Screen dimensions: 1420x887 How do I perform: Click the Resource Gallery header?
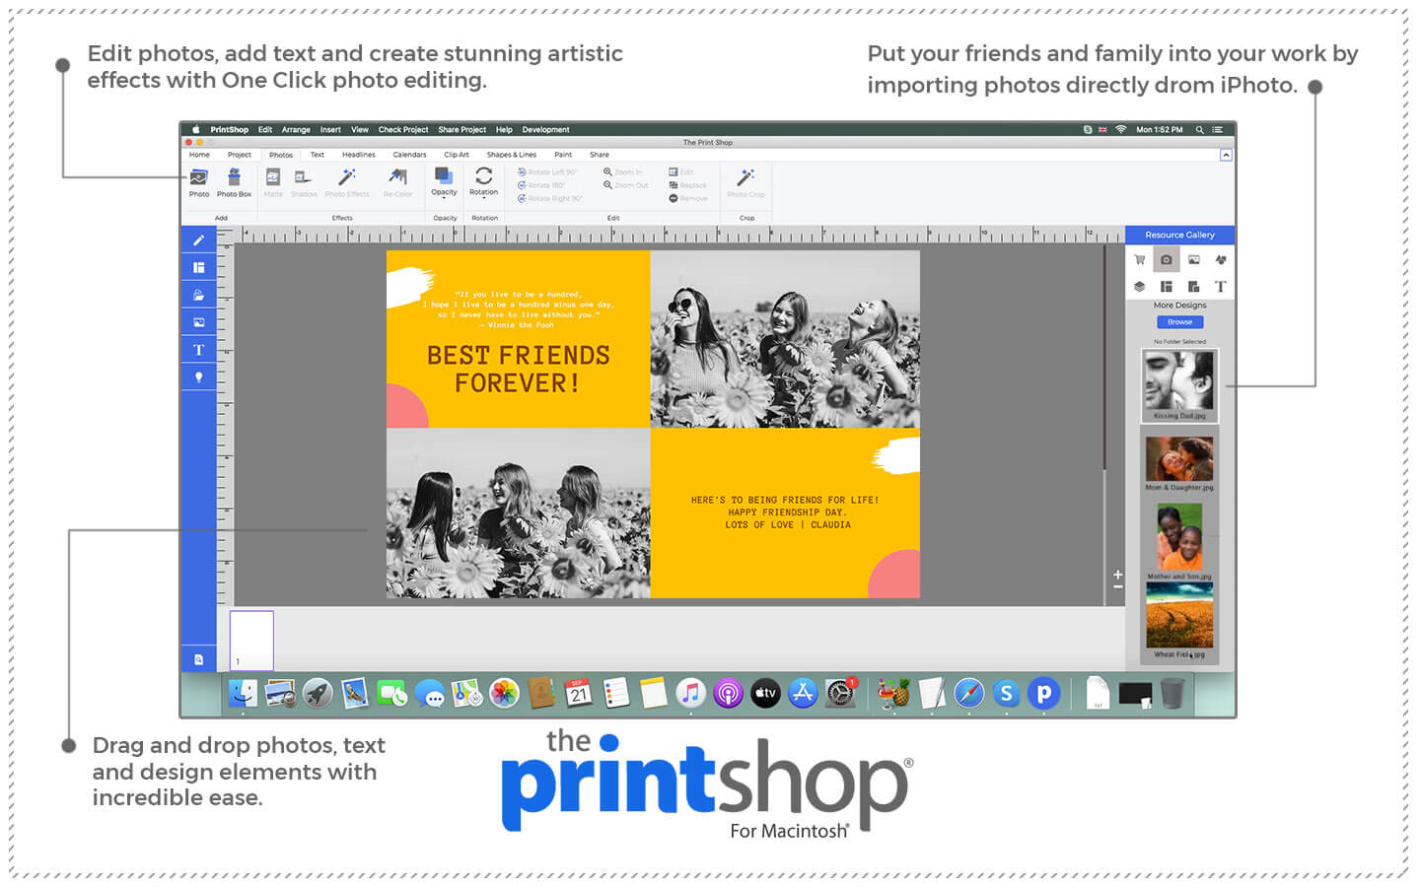click(x=1180, y=235)
